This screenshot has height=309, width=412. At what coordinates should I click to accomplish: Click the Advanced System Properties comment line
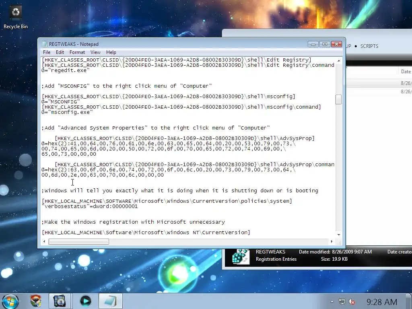pyautogui.click(x=156, y=128)
